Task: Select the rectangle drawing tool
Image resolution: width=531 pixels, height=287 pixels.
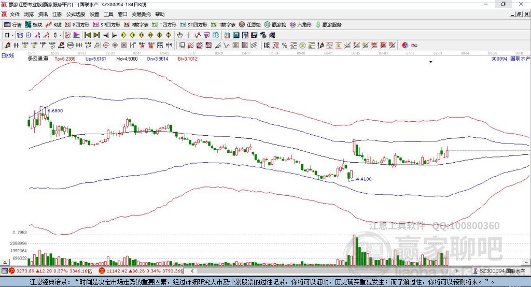Action: pyautogui.click(x=181, y=46)
